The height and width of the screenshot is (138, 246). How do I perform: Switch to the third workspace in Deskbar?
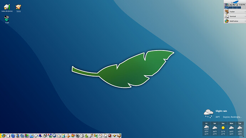(235, 7)
